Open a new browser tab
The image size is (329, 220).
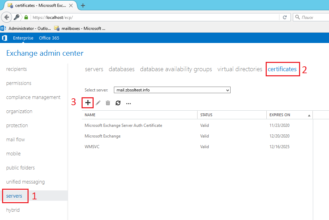[83, 5]
